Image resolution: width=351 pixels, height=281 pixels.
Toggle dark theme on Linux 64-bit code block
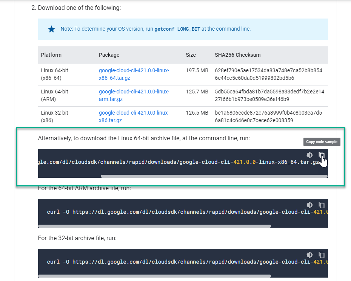coord(309,155)
